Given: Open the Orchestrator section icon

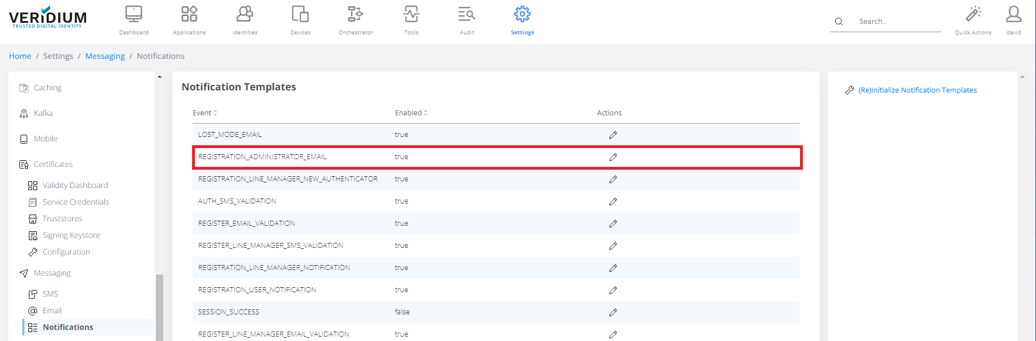Looking at the screenshot, I should [x=356, y=14].
